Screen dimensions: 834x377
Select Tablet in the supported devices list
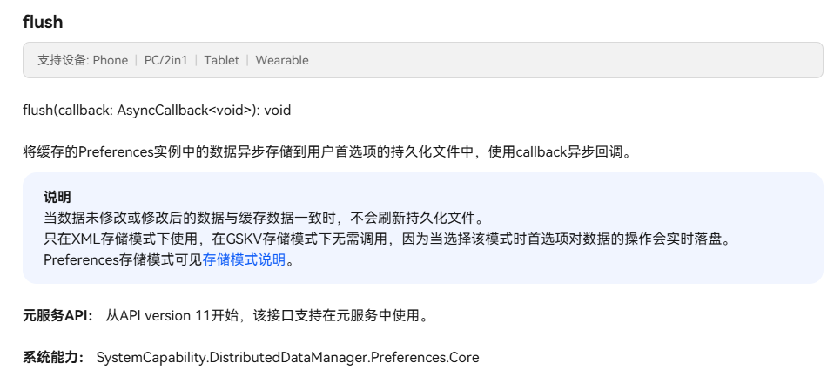[221, 60]
